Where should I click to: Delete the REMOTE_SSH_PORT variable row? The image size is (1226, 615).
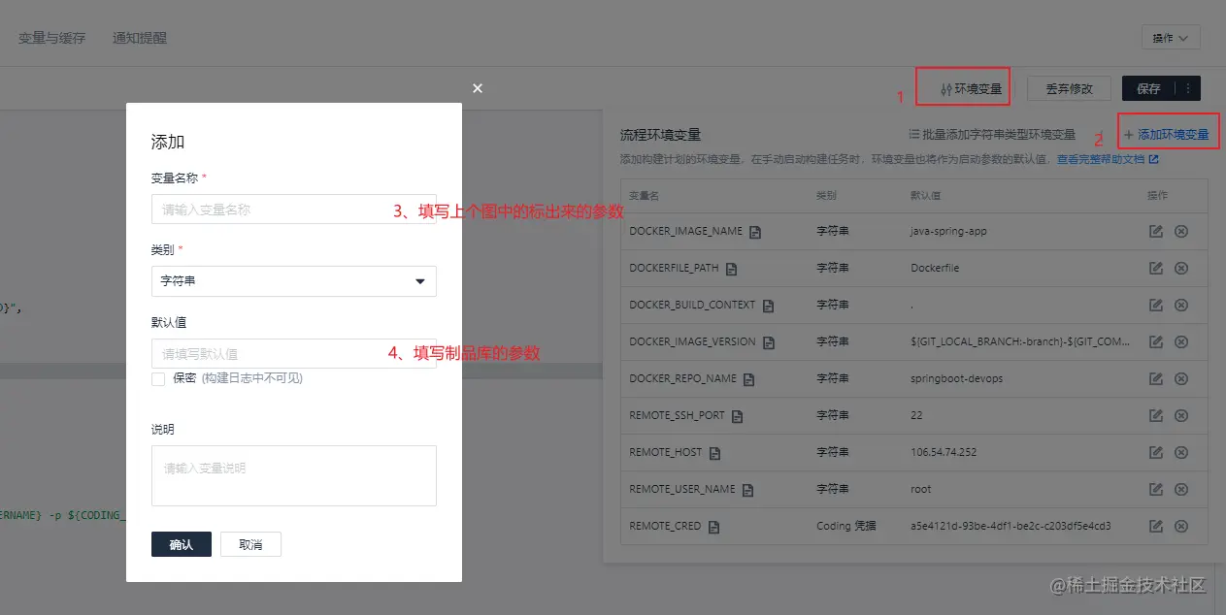(x=1181, y=415)
